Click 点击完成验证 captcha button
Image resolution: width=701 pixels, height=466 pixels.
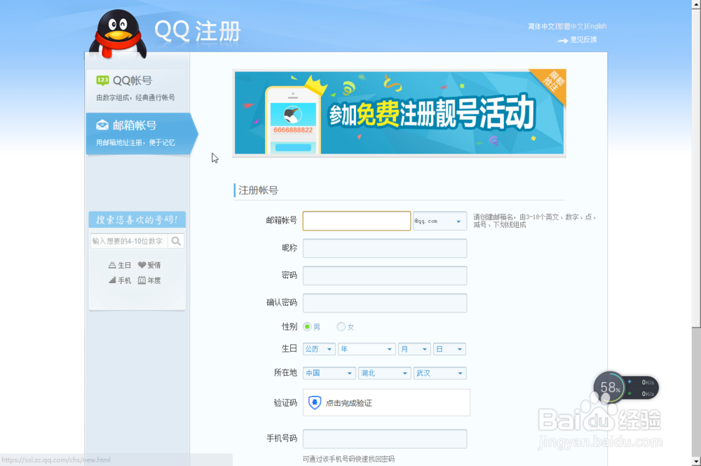point(387,402)
